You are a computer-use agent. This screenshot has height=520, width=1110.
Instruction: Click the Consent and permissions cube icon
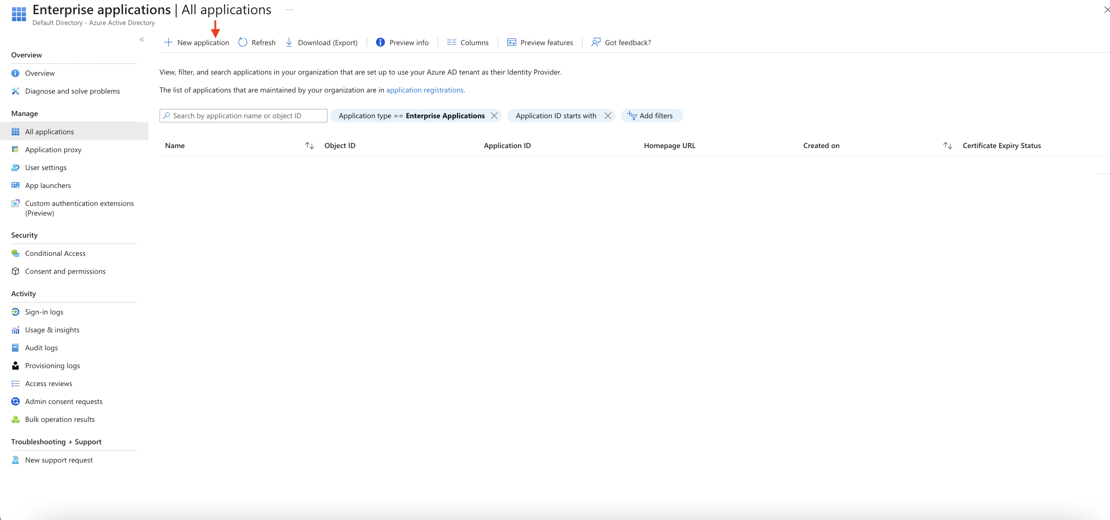pyautogui.click(x=16, y=272)
